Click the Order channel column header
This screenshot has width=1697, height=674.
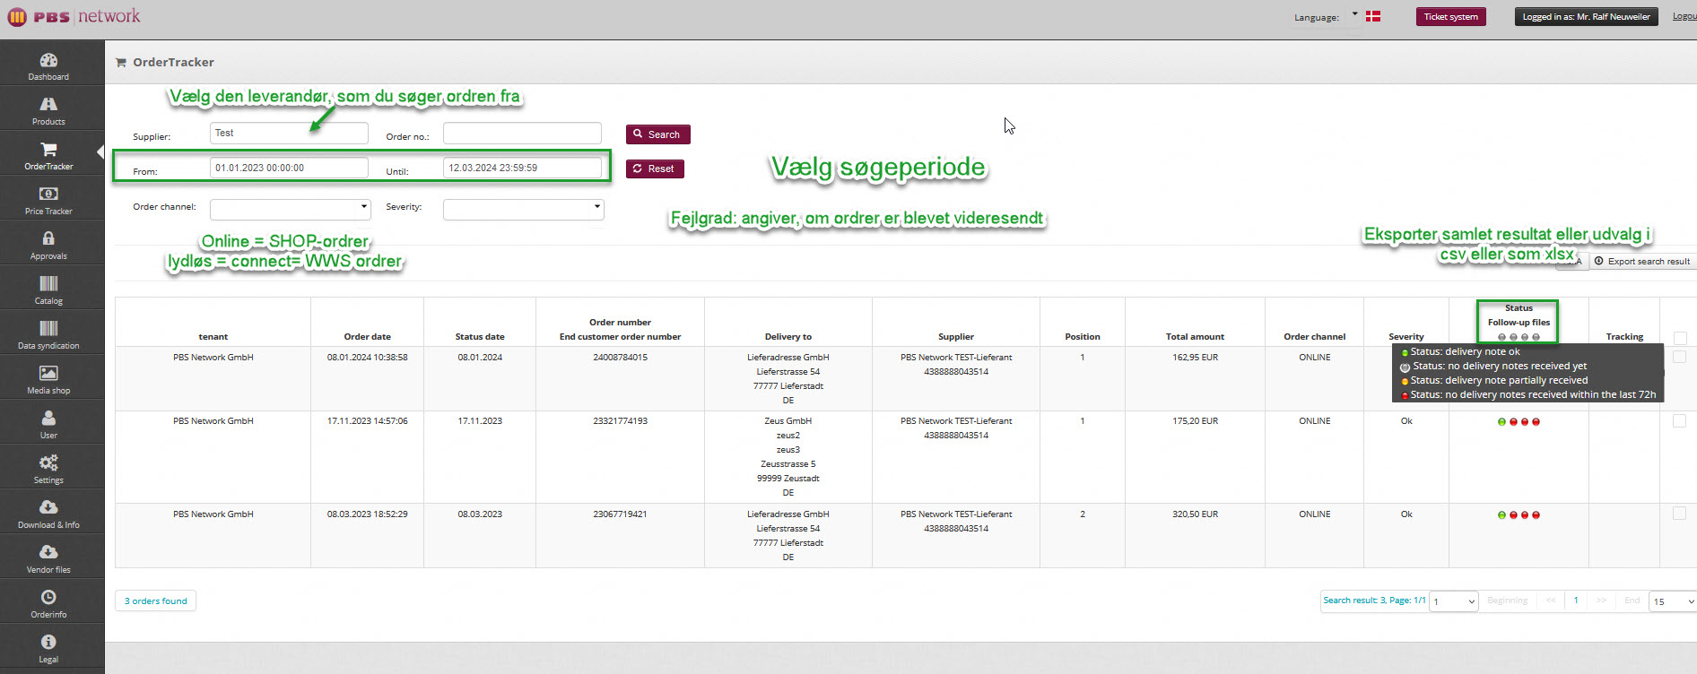[1315, 337]
